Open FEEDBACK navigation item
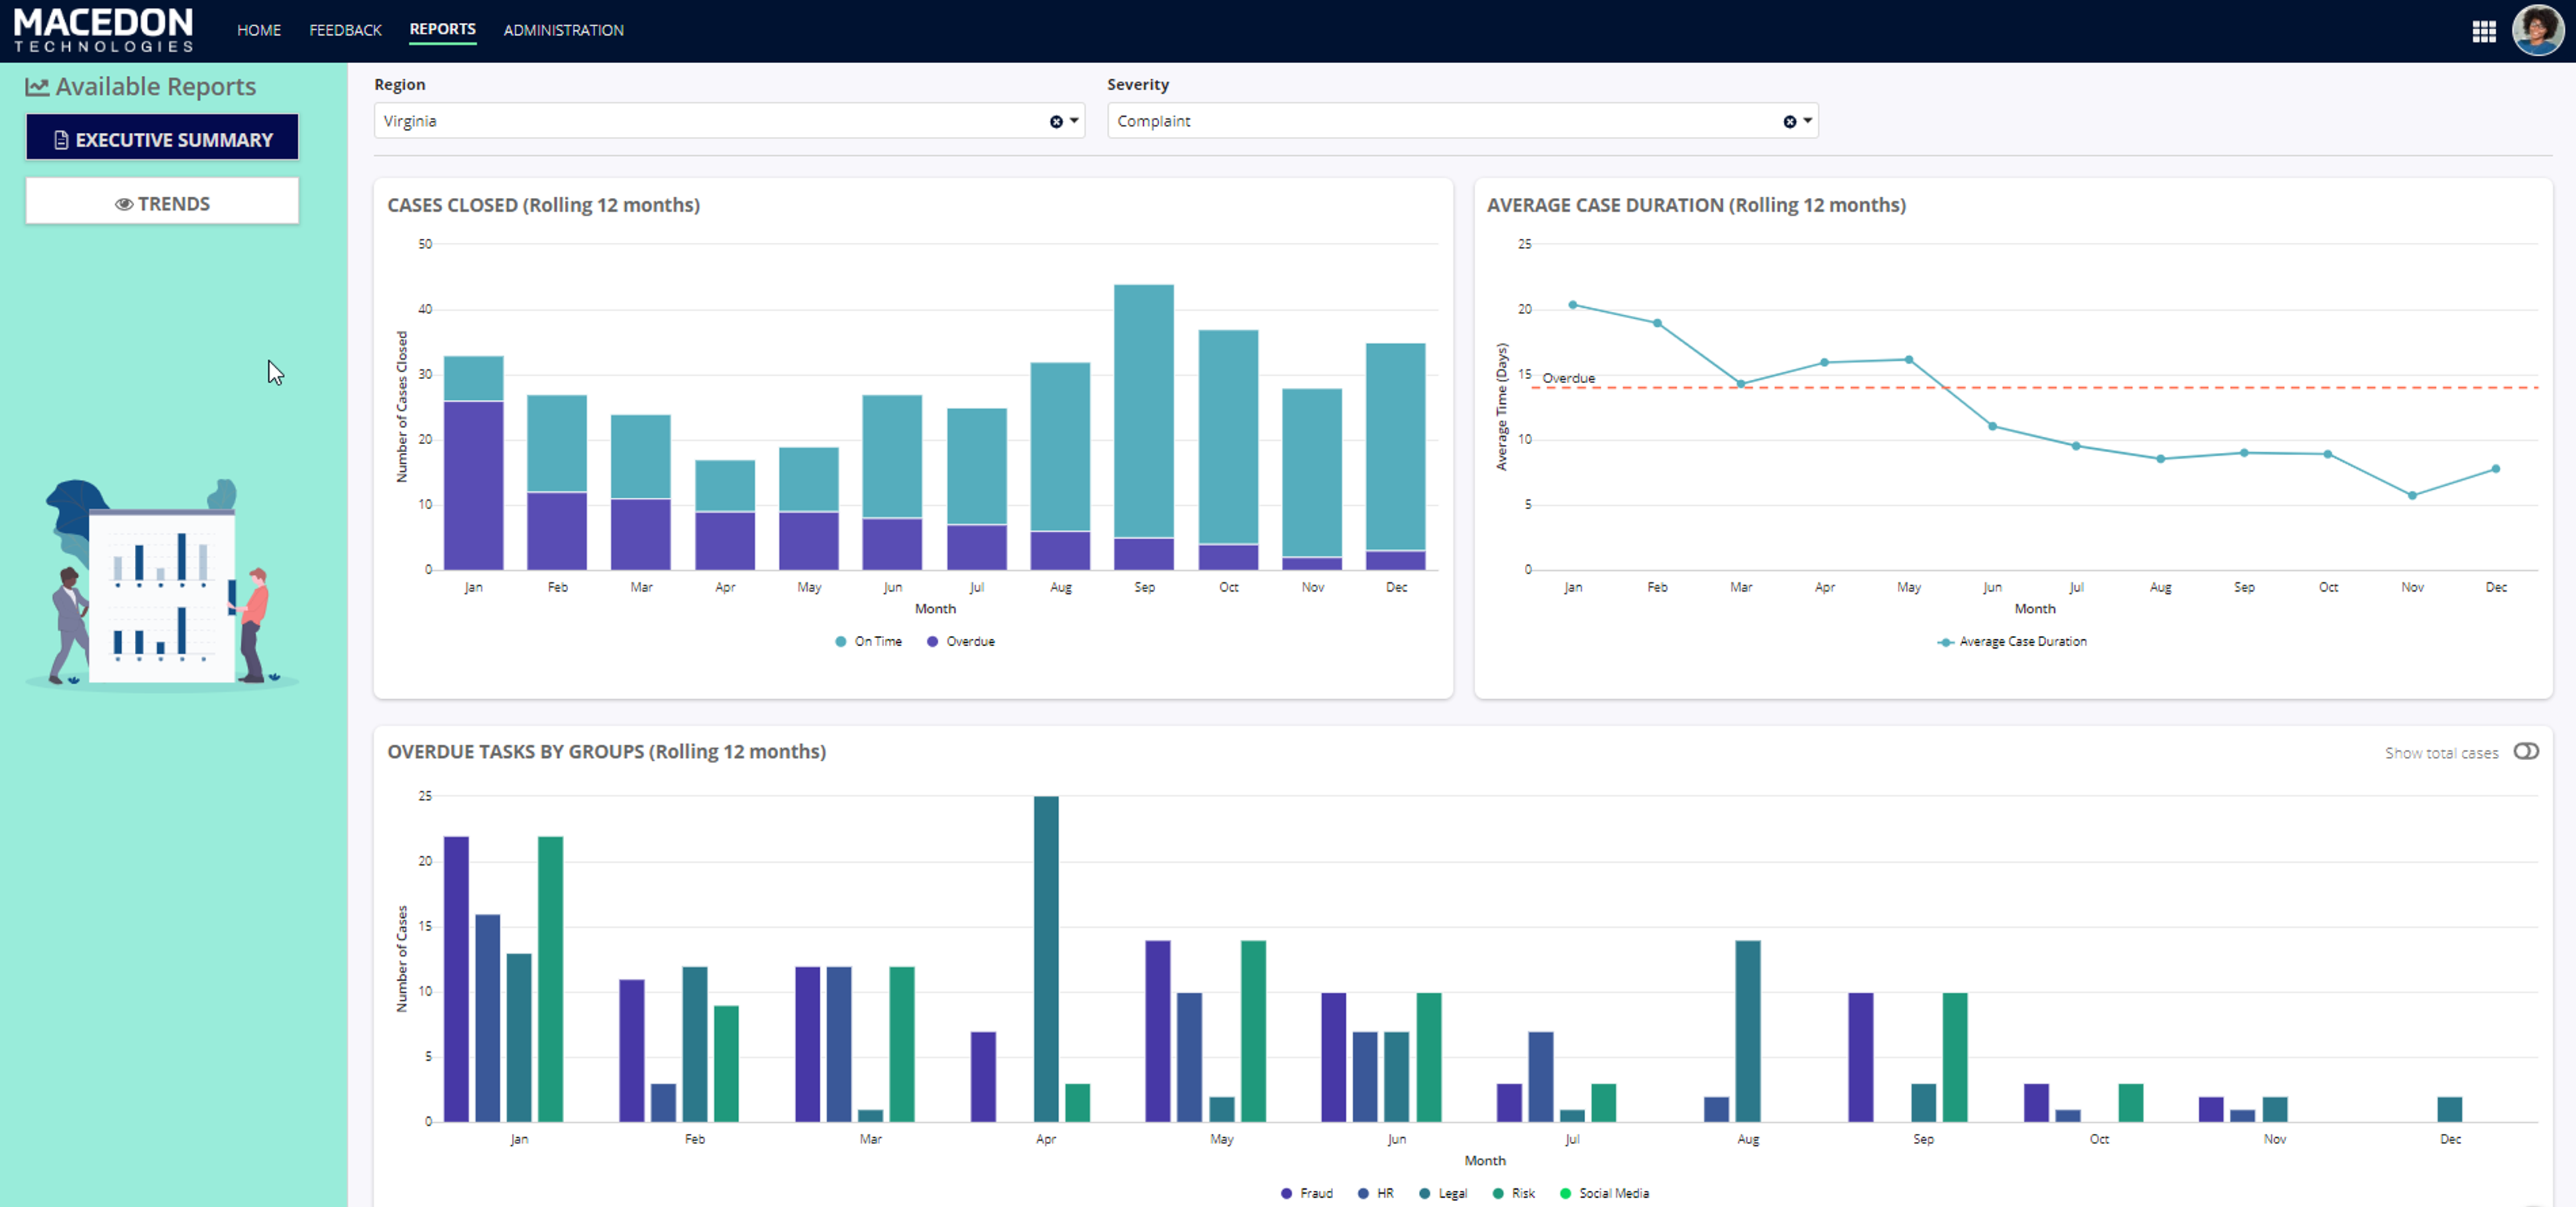This screenshot has width=2576, height=1207. [345, 30]
